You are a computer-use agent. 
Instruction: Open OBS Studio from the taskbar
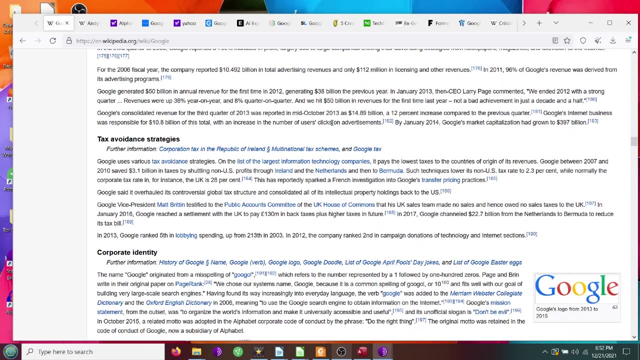click(341, 351)
